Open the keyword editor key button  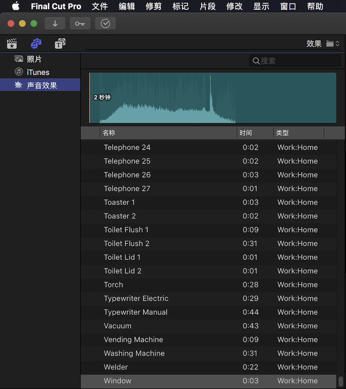[80, 24]
